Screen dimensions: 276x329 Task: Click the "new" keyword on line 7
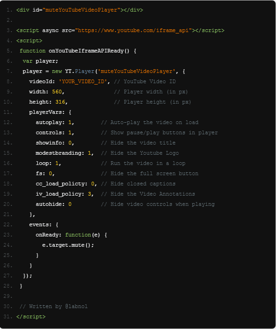click(x=57, y=72)
